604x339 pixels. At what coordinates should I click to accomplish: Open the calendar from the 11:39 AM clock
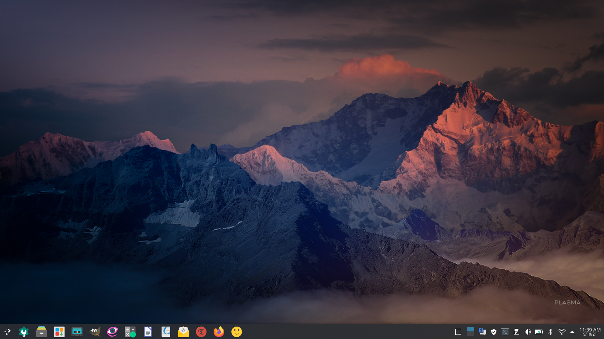[x=590, y=332]
